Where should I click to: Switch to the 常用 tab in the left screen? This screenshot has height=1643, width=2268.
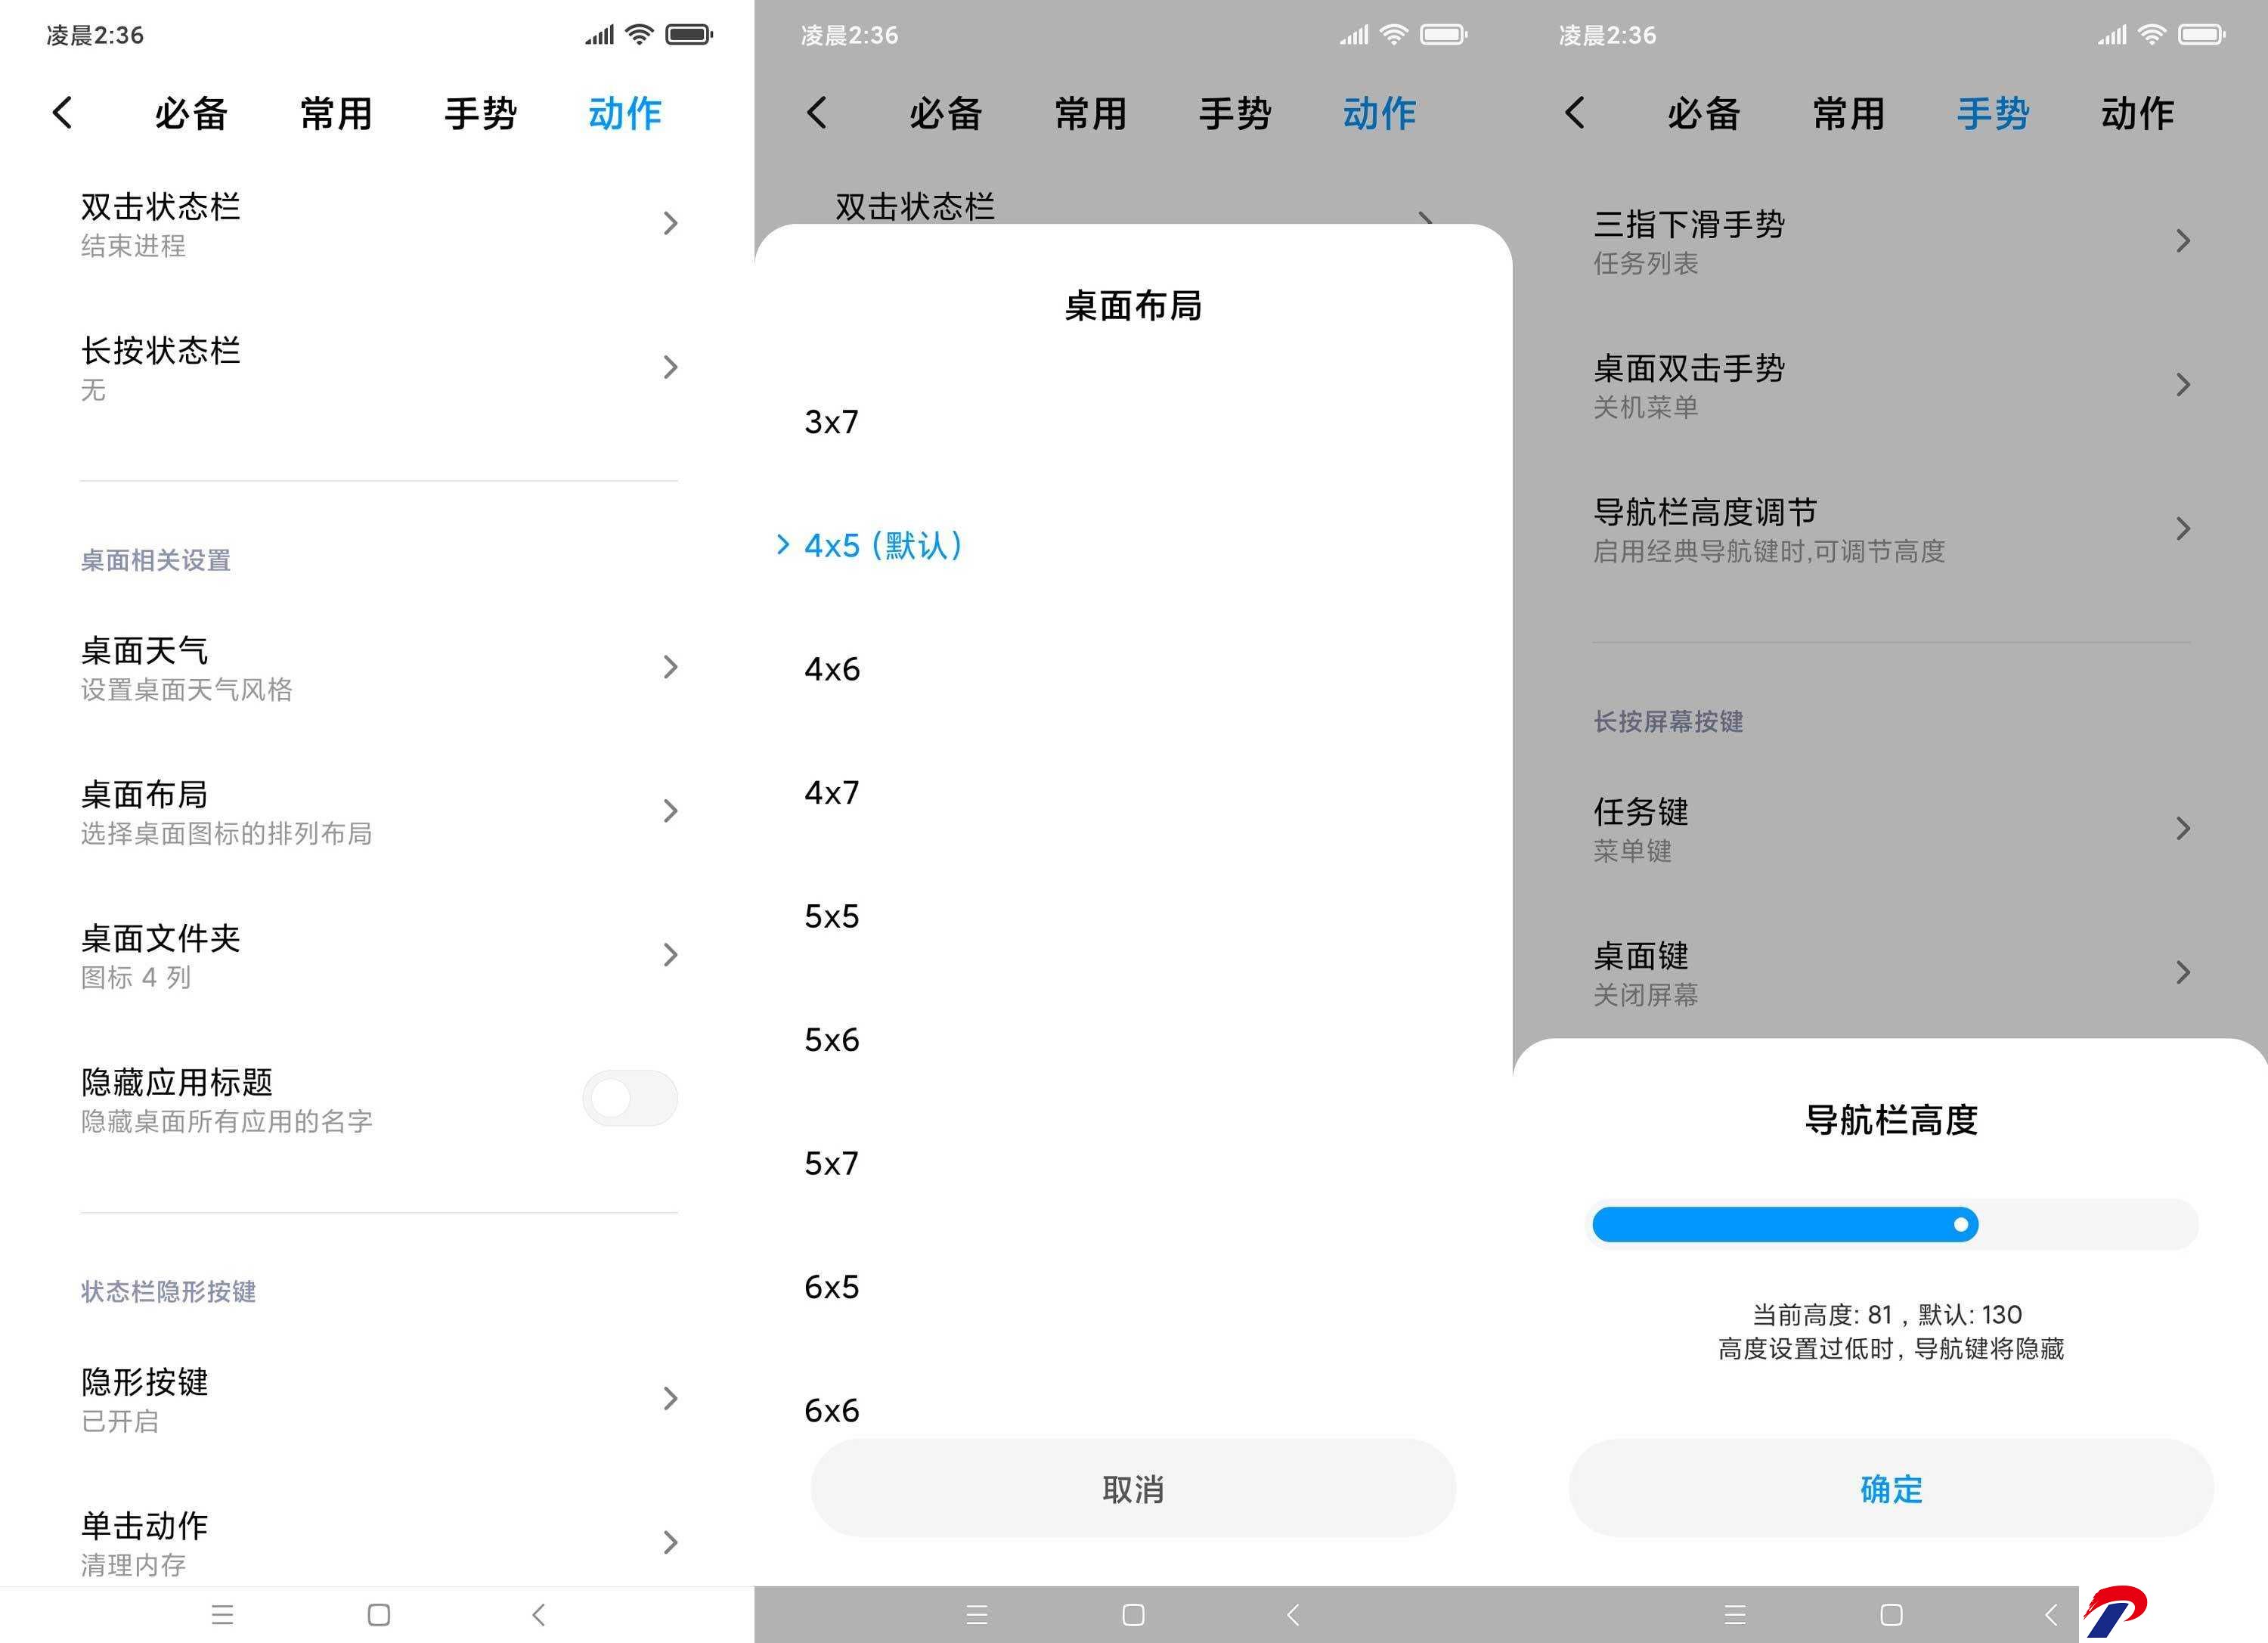pyautogui.click(x=336, y=113)
